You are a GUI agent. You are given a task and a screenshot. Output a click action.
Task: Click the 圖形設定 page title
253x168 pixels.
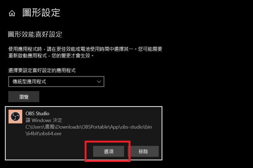coord(41,13)
